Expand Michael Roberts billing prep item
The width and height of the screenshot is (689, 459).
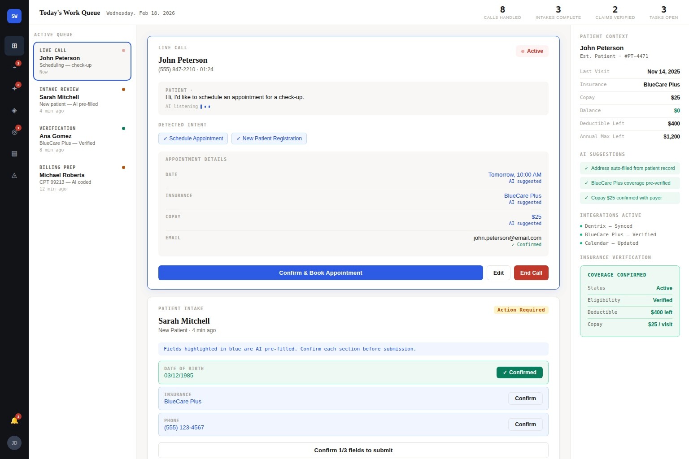tap(82, 178)
